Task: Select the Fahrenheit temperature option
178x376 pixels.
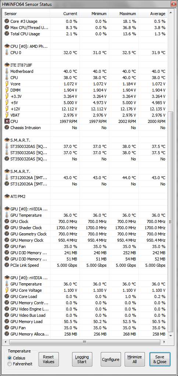Action: 10,364
